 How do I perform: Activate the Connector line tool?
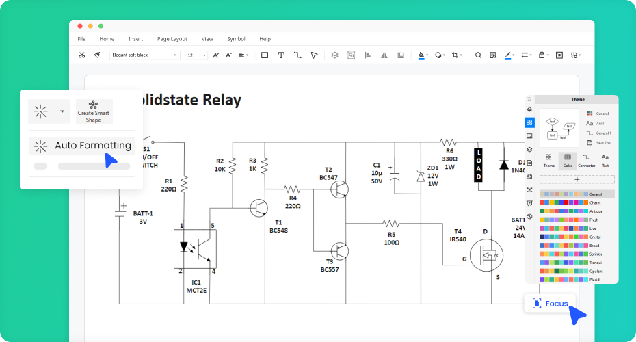(x=297, y=55)
